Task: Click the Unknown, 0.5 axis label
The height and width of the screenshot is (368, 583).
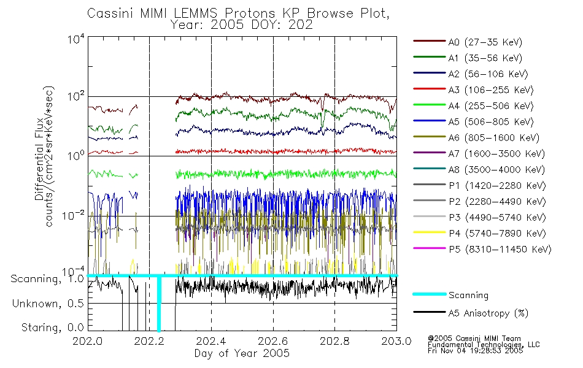Action: coord(48,304)
